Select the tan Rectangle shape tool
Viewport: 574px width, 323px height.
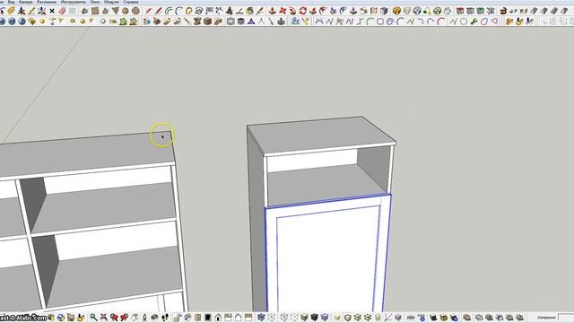click(x=95, y=11)
